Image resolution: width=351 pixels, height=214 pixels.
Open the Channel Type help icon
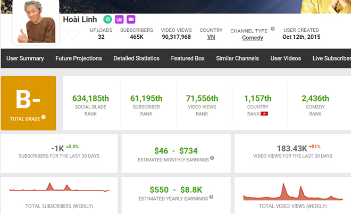click(273, 29)
